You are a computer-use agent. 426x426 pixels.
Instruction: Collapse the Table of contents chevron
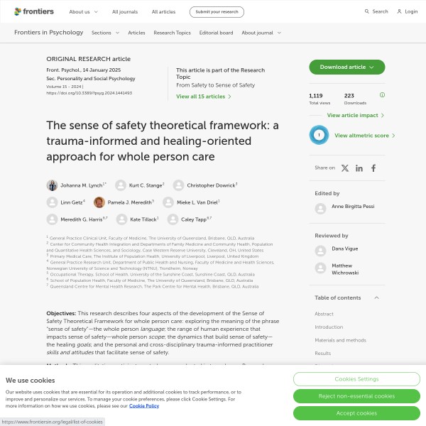click(376, 297)
